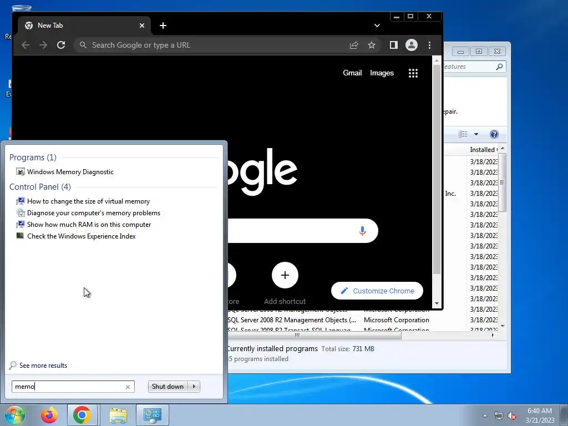Open Chrome's side panel icon
This screenshot has height=426, width=568.
393,45
